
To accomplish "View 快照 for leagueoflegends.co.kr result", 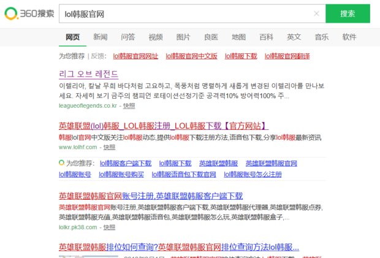I will click(129, 105).
